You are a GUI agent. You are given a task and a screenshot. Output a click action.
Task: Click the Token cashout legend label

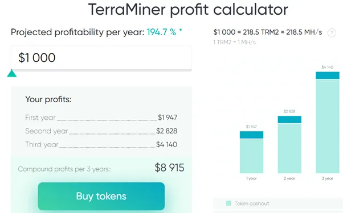point(252,203)
